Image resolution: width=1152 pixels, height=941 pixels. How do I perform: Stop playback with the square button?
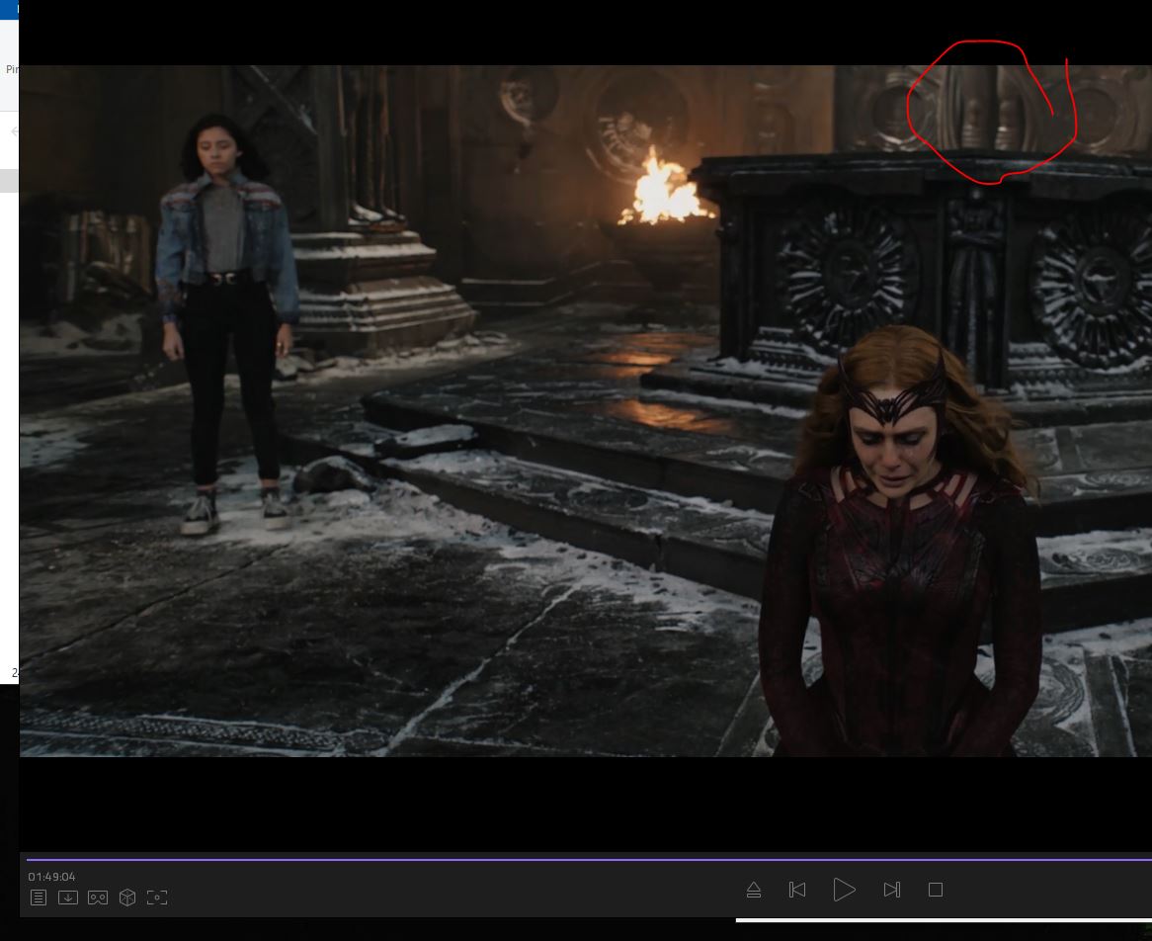click(x=936, y=891)
